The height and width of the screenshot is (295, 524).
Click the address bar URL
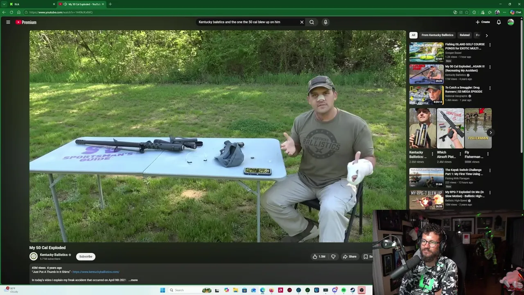(x=61, y=12)
